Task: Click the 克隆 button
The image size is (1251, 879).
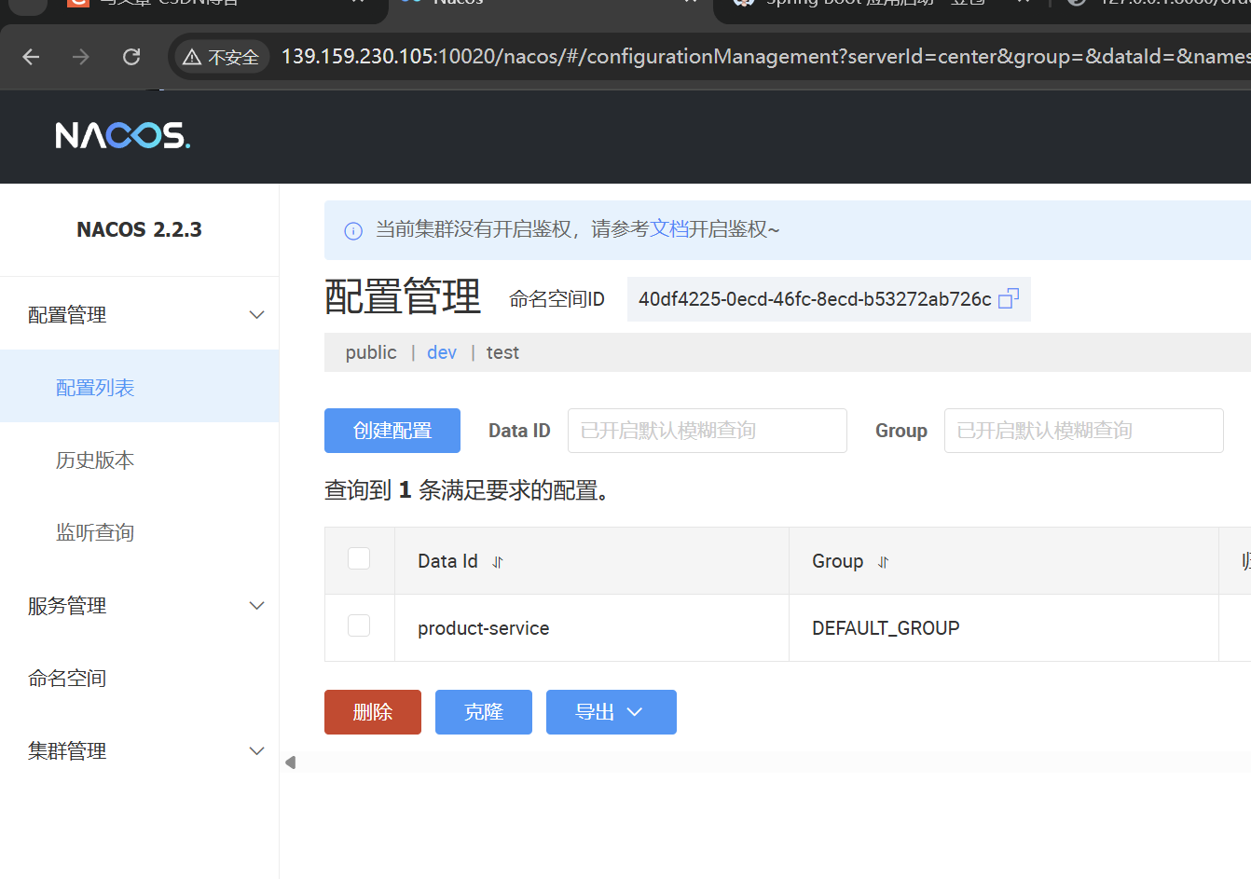Action: [x=484, y=712]
